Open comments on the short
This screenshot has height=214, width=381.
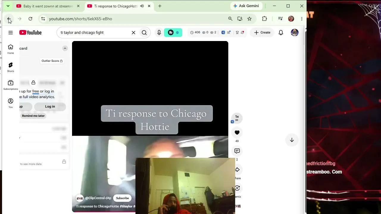(x=237, y=151)
